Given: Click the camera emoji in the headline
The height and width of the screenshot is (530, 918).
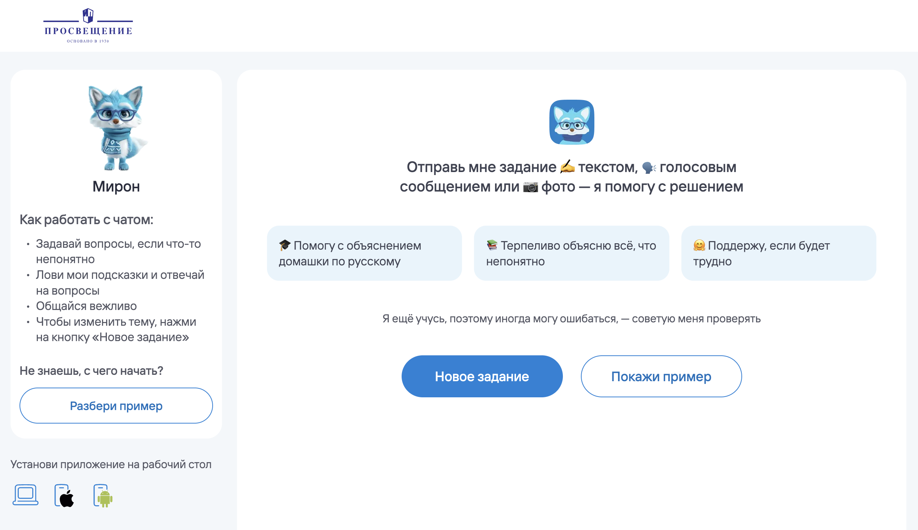Looking at the screenshot, I should click(x=530, y=186).
